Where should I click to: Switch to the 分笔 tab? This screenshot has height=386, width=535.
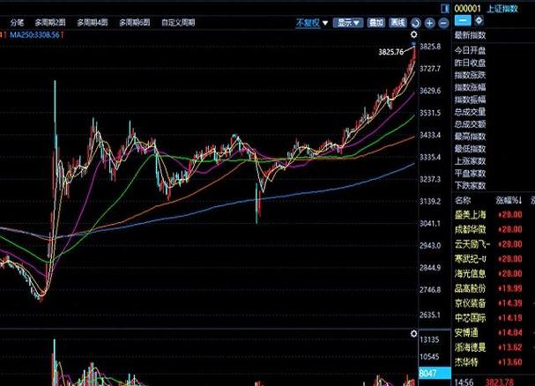tap(16, 21)
